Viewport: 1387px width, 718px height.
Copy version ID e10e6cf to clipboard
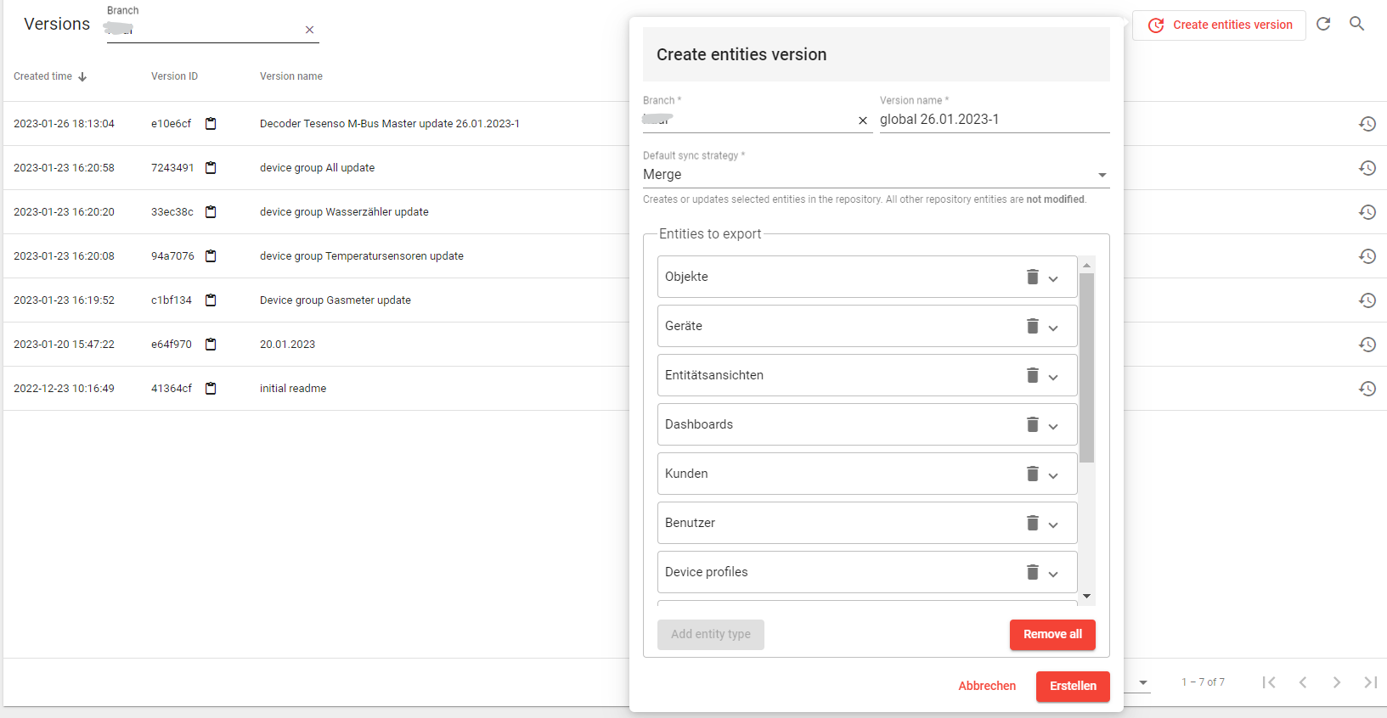(211, 124)
